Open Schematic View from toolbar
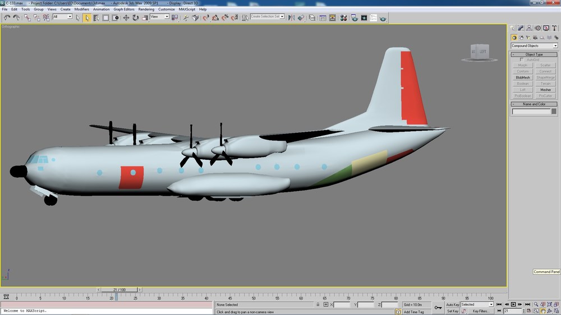This screenshot has width=561, height=315. point(332,17)
